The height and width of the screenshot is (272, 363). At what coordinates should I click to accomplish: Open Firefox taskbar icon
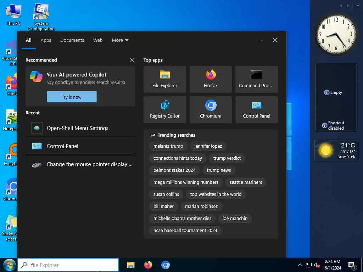tap(148, 265)
